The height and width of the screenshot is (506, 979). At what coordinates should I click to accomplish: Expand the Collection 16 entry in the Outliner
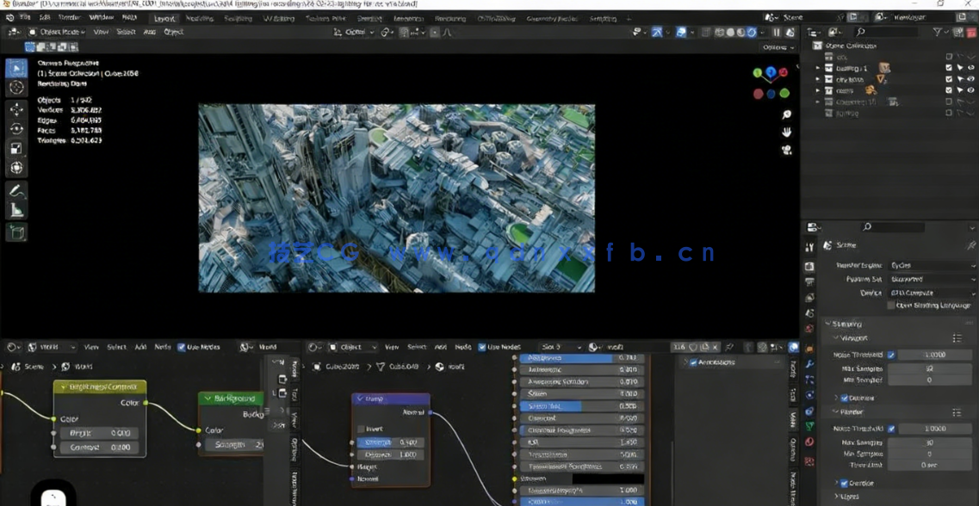[816, 101]
